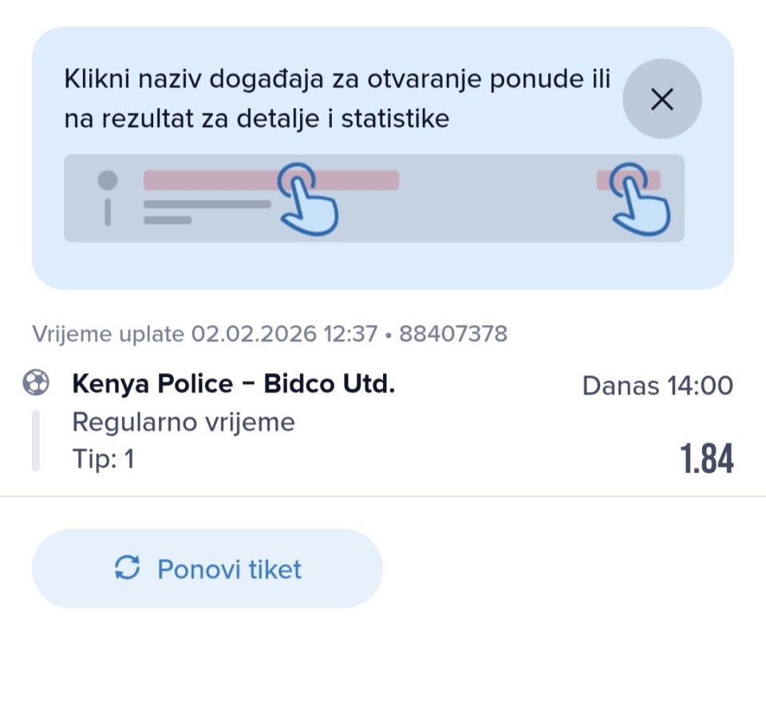Click the vertical status bar beside the bet
Viewport: 766px width, 709px height.
[35, 440]
